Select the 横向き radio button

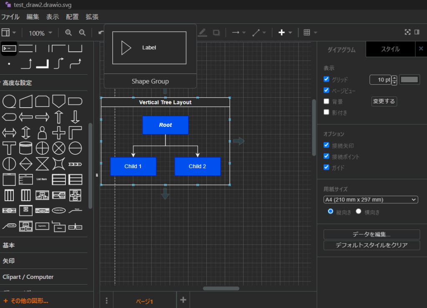358,211
